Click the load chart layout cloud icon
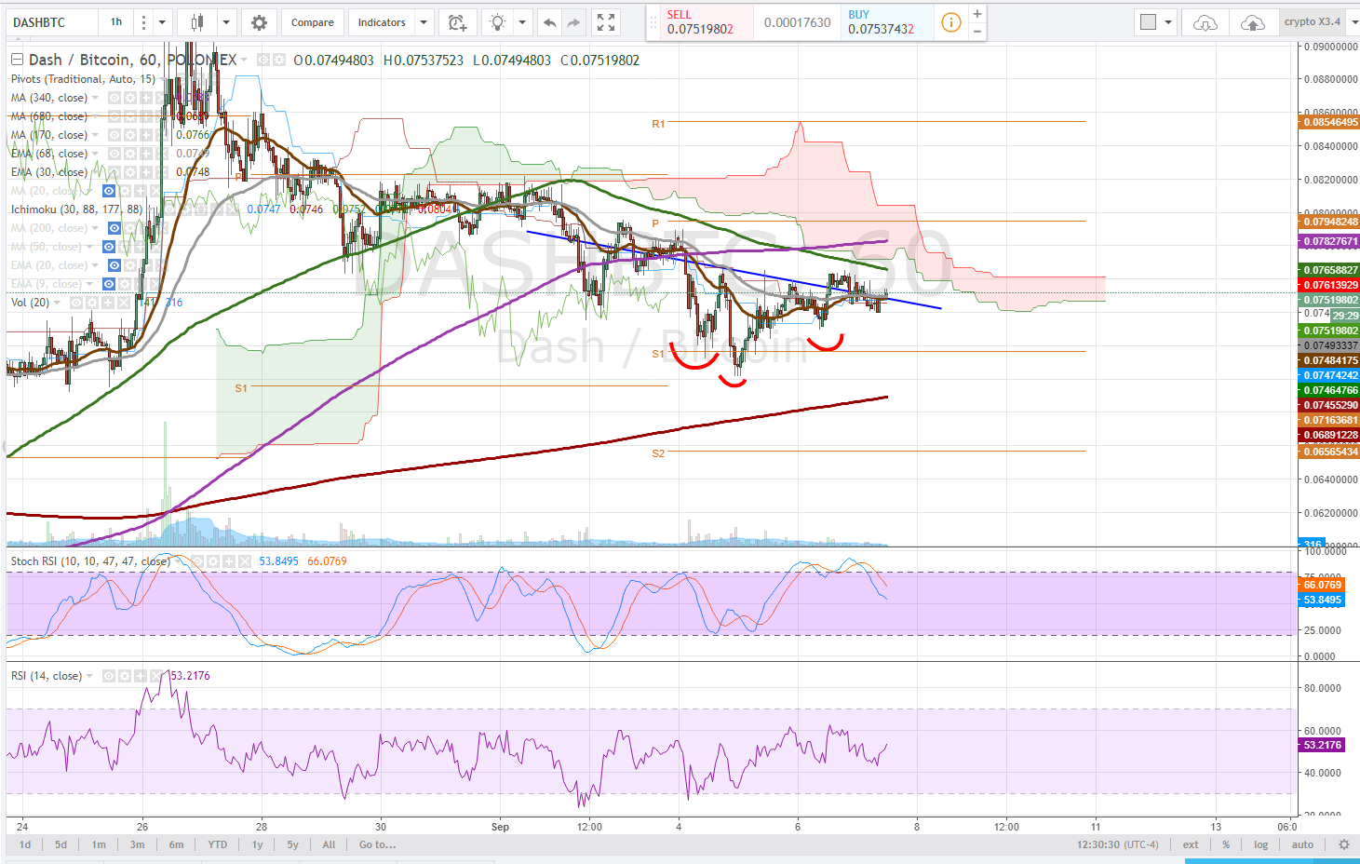 click(1205, 22)
